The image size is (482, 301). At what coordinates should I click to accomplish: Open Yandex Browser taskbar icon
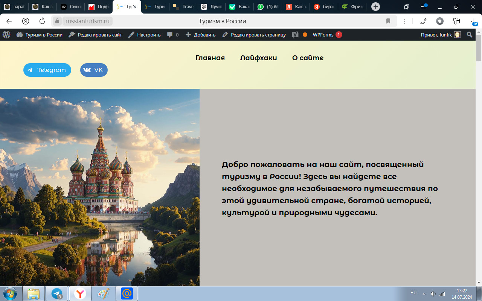coord(80,293)
